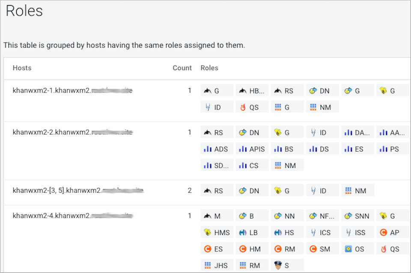Open the SNN role badge
411x273 pixels.
pos(357,216)
